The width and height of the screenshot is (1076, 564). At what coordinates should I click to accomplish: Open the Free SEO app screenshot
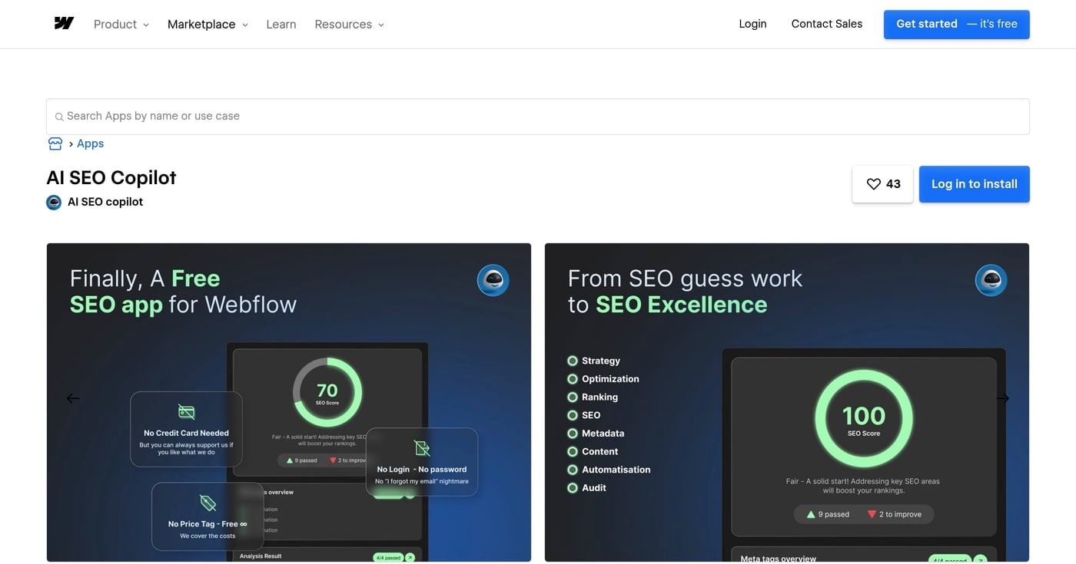click(289, 402)
